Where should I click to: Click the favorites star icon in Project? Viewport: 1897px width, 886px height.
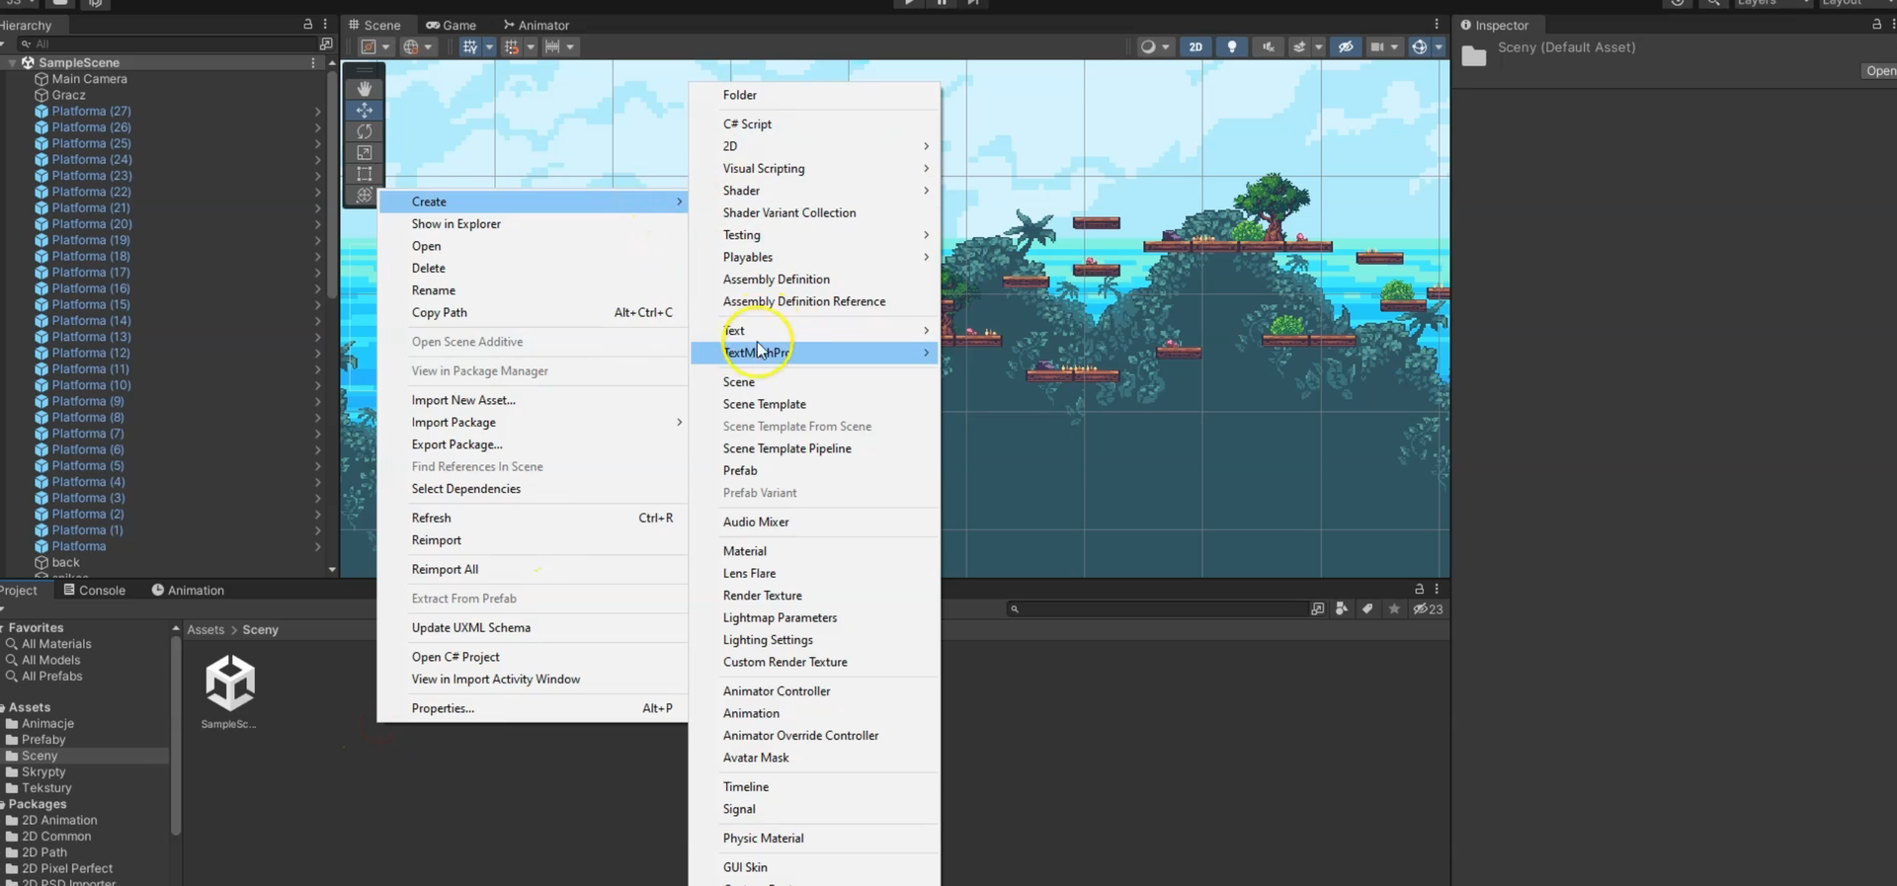[x=1394, y=609]
